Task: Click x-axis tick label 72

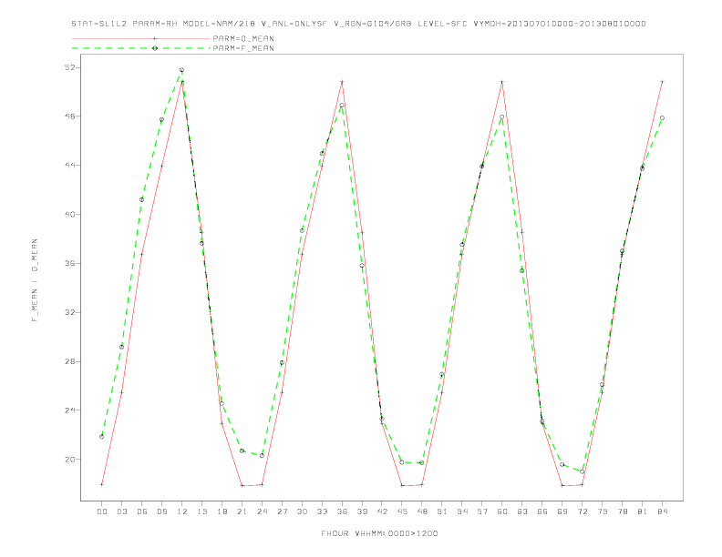Action: (x=582, y=511)
